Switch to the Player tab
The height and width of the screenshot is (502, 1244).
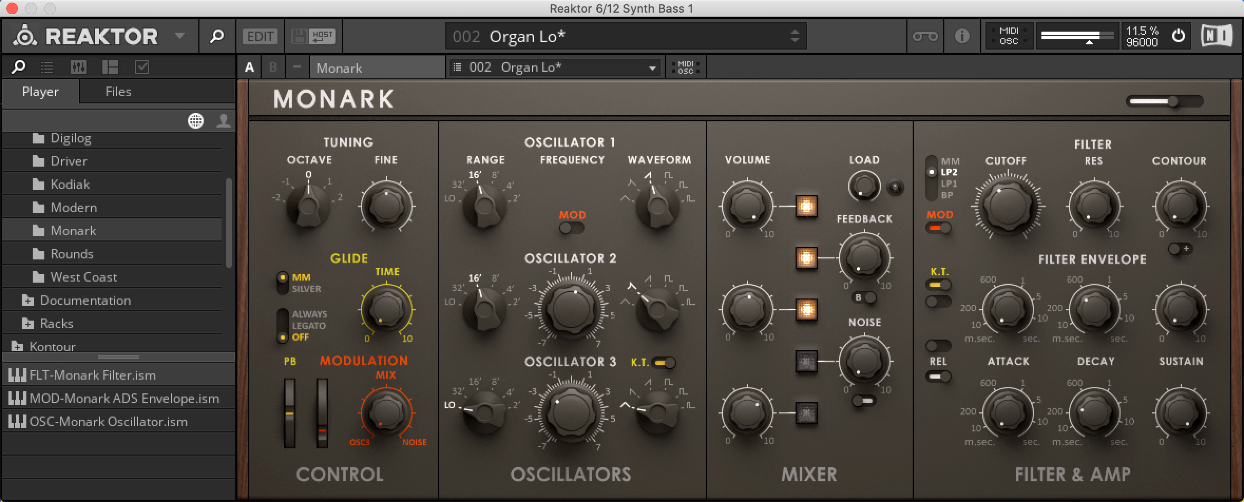click(x=41, y=92)
